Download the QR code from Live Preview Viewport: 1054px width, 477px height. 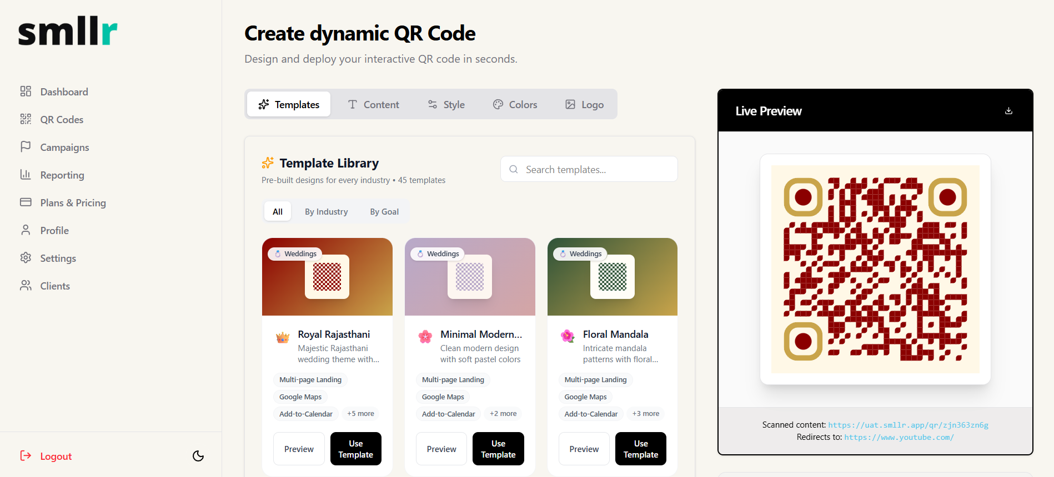(x=1008, y=110)
